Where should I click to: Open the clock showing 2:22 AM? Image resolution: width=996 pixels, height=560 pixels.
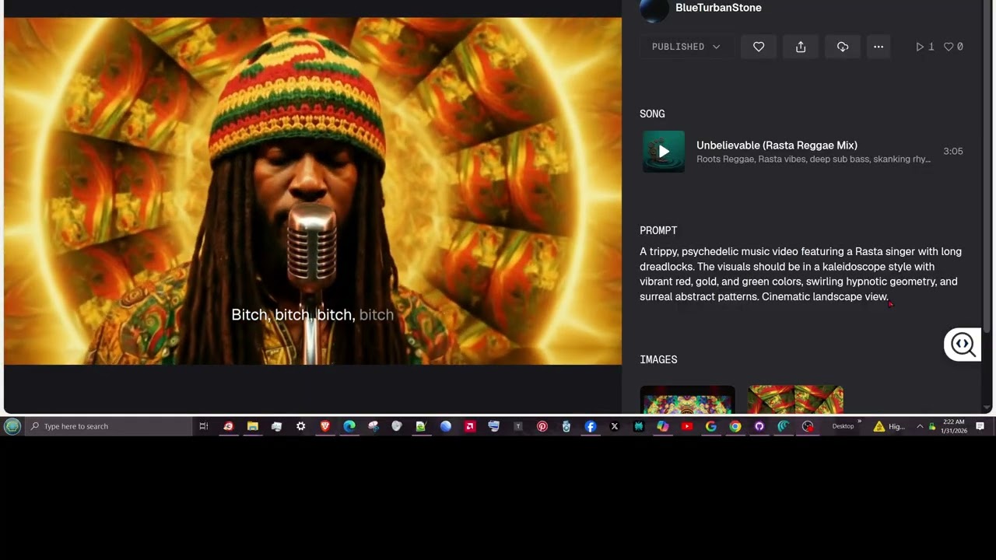pyautogui.click(x=954, y=426)
